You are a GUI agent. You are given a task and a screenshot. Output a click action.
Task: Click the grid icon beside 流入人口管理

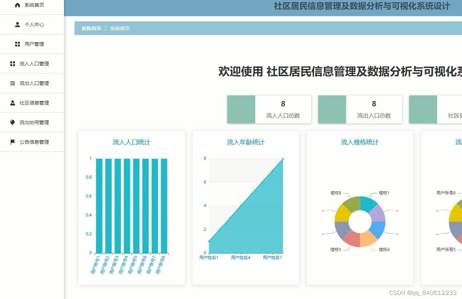(x=13, y=64)
